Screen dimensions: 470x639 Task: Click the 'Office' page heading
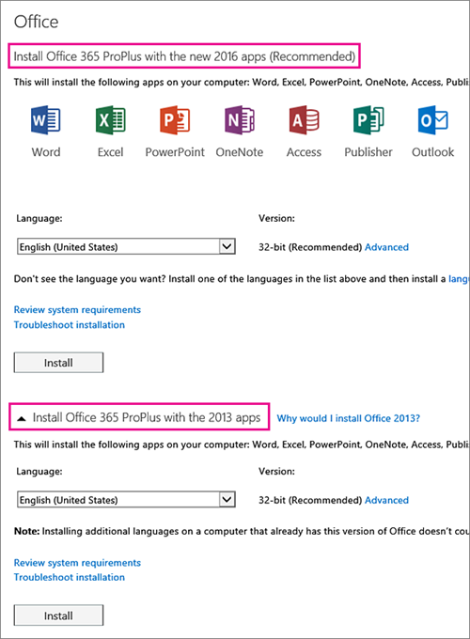coord(37,22)
